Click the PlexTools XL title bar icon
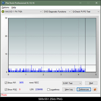Screen dimensions: 101x101 (3, 3)
